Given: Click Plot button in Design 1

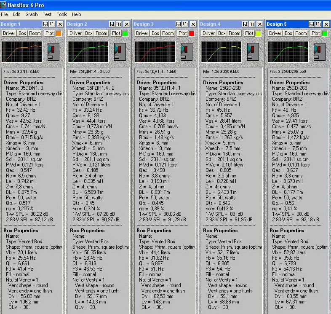Looking at the screenshot, I should click(x=50, y=33).
